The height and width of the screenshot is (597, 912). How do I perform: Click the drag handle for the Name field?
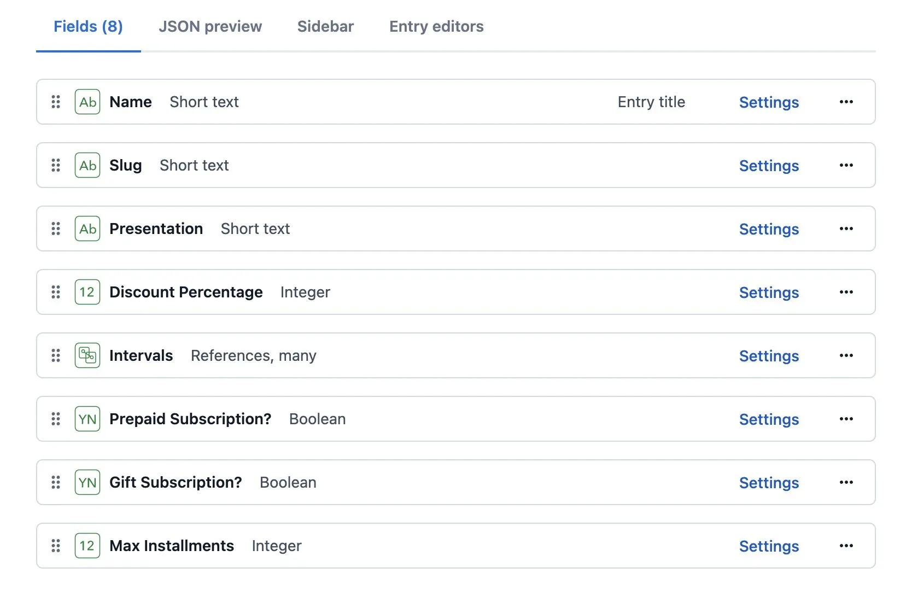click(x=56, y=102)
